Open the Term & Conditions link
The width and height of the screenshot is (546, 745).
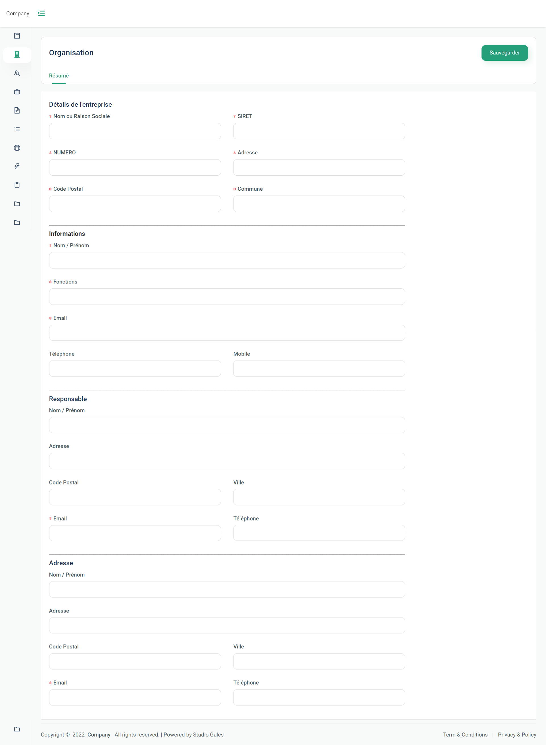(x=465, y=734)
